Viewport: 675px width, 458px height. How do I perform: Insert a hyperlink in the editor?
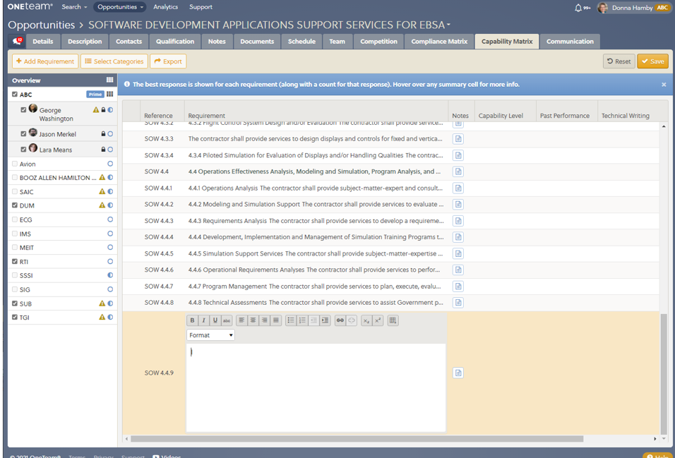pos(340,320)
